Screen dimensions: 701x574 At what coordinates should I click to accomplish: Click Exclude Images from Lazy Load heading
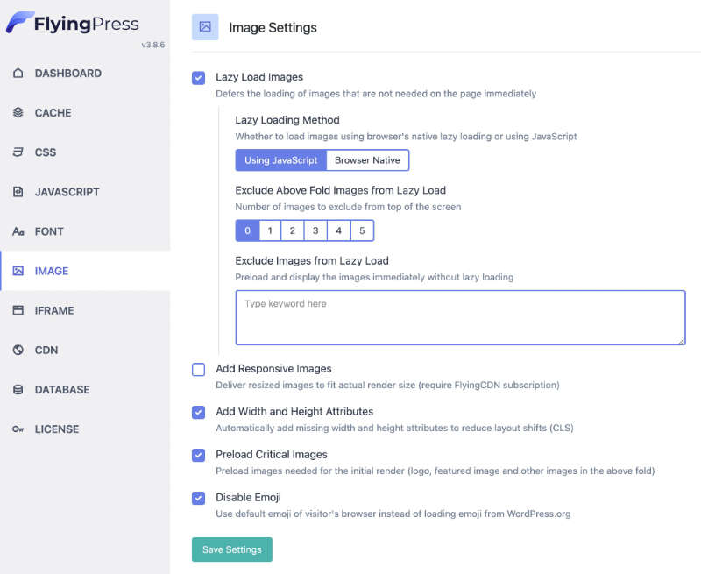312,260
